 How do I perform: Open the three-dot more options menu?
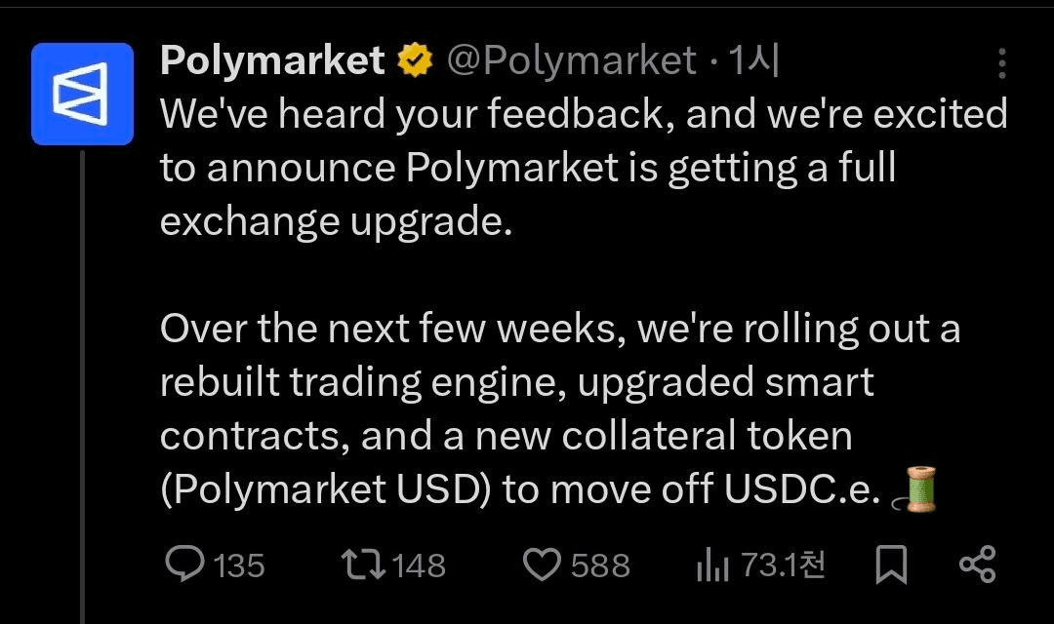(1001, 64)
